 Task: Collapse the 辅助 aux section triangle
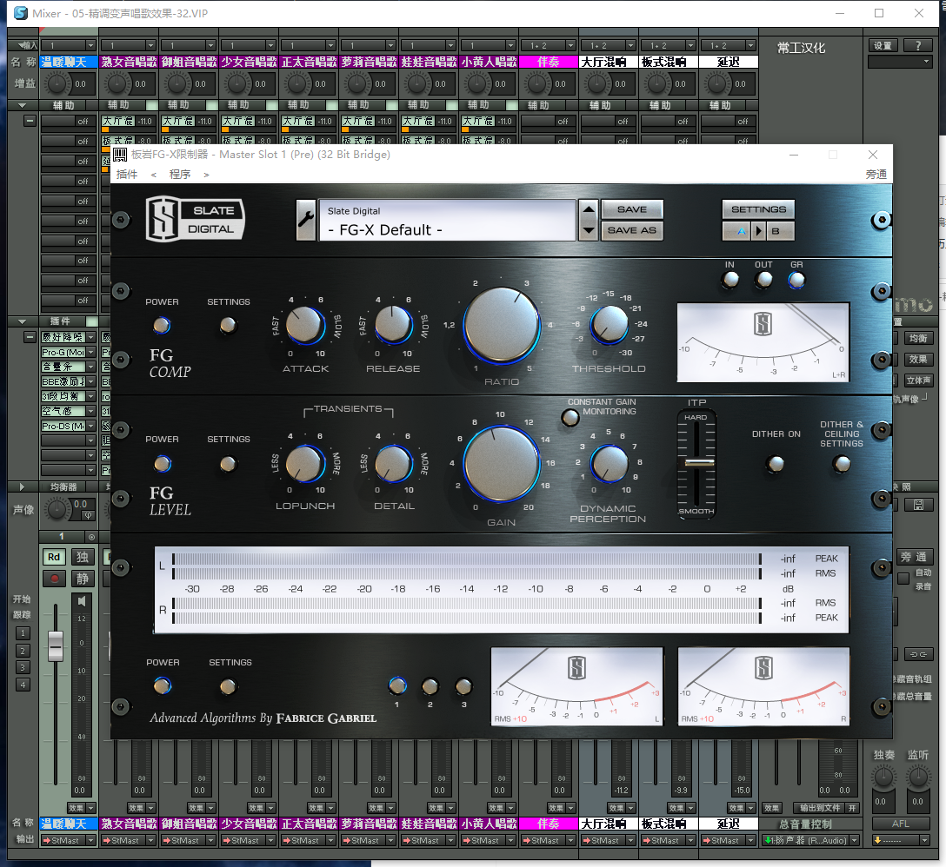[23, 105]
